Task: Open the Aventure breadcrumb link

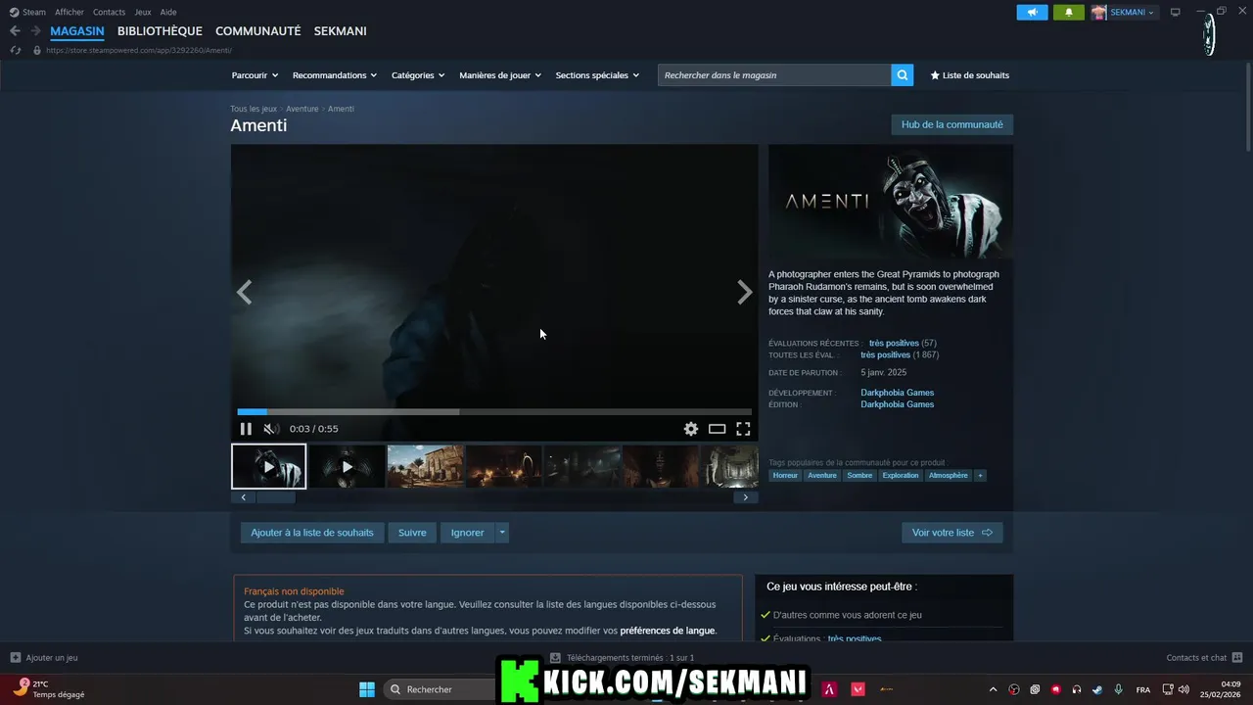Action: (302, 109)
